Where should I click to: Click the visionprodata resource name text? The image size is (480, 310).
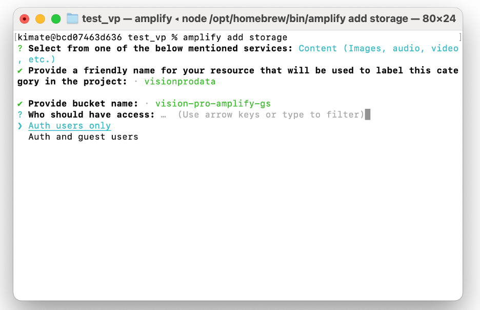click(x=179, y=81)
